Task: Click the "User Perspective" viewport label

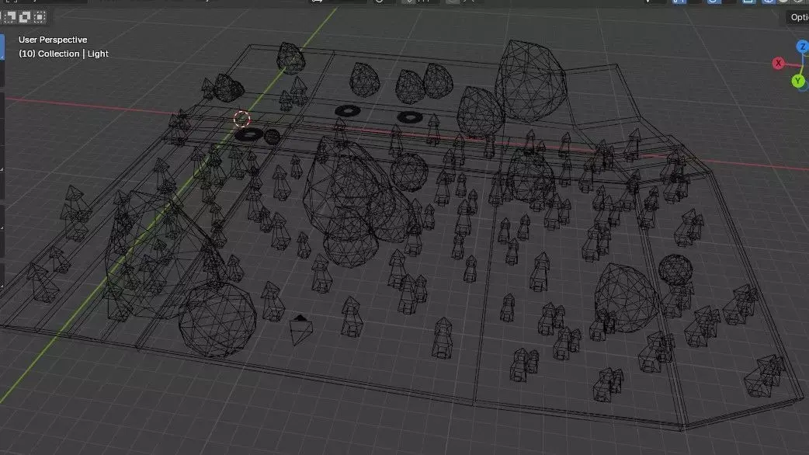Action: click(53, 40)
